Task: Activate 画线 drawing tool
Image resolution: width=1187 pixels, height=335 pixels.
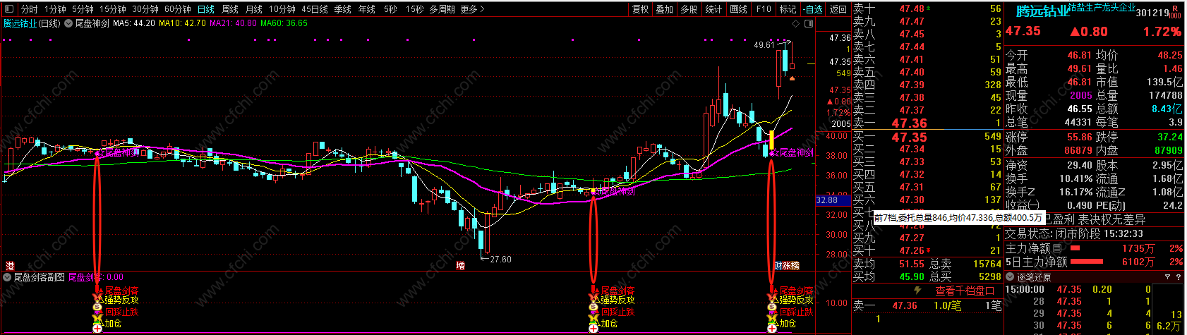Action: coord(739,9)
